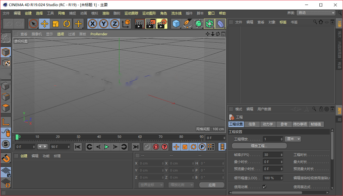Activate the Scale tool in top toolbar
Image resolution: width=343 pixels, height=196 pixels.
(55, 24)
